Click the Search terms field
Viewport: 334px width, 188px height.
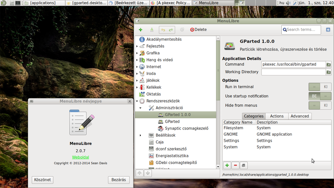click(x=301, y=30)
